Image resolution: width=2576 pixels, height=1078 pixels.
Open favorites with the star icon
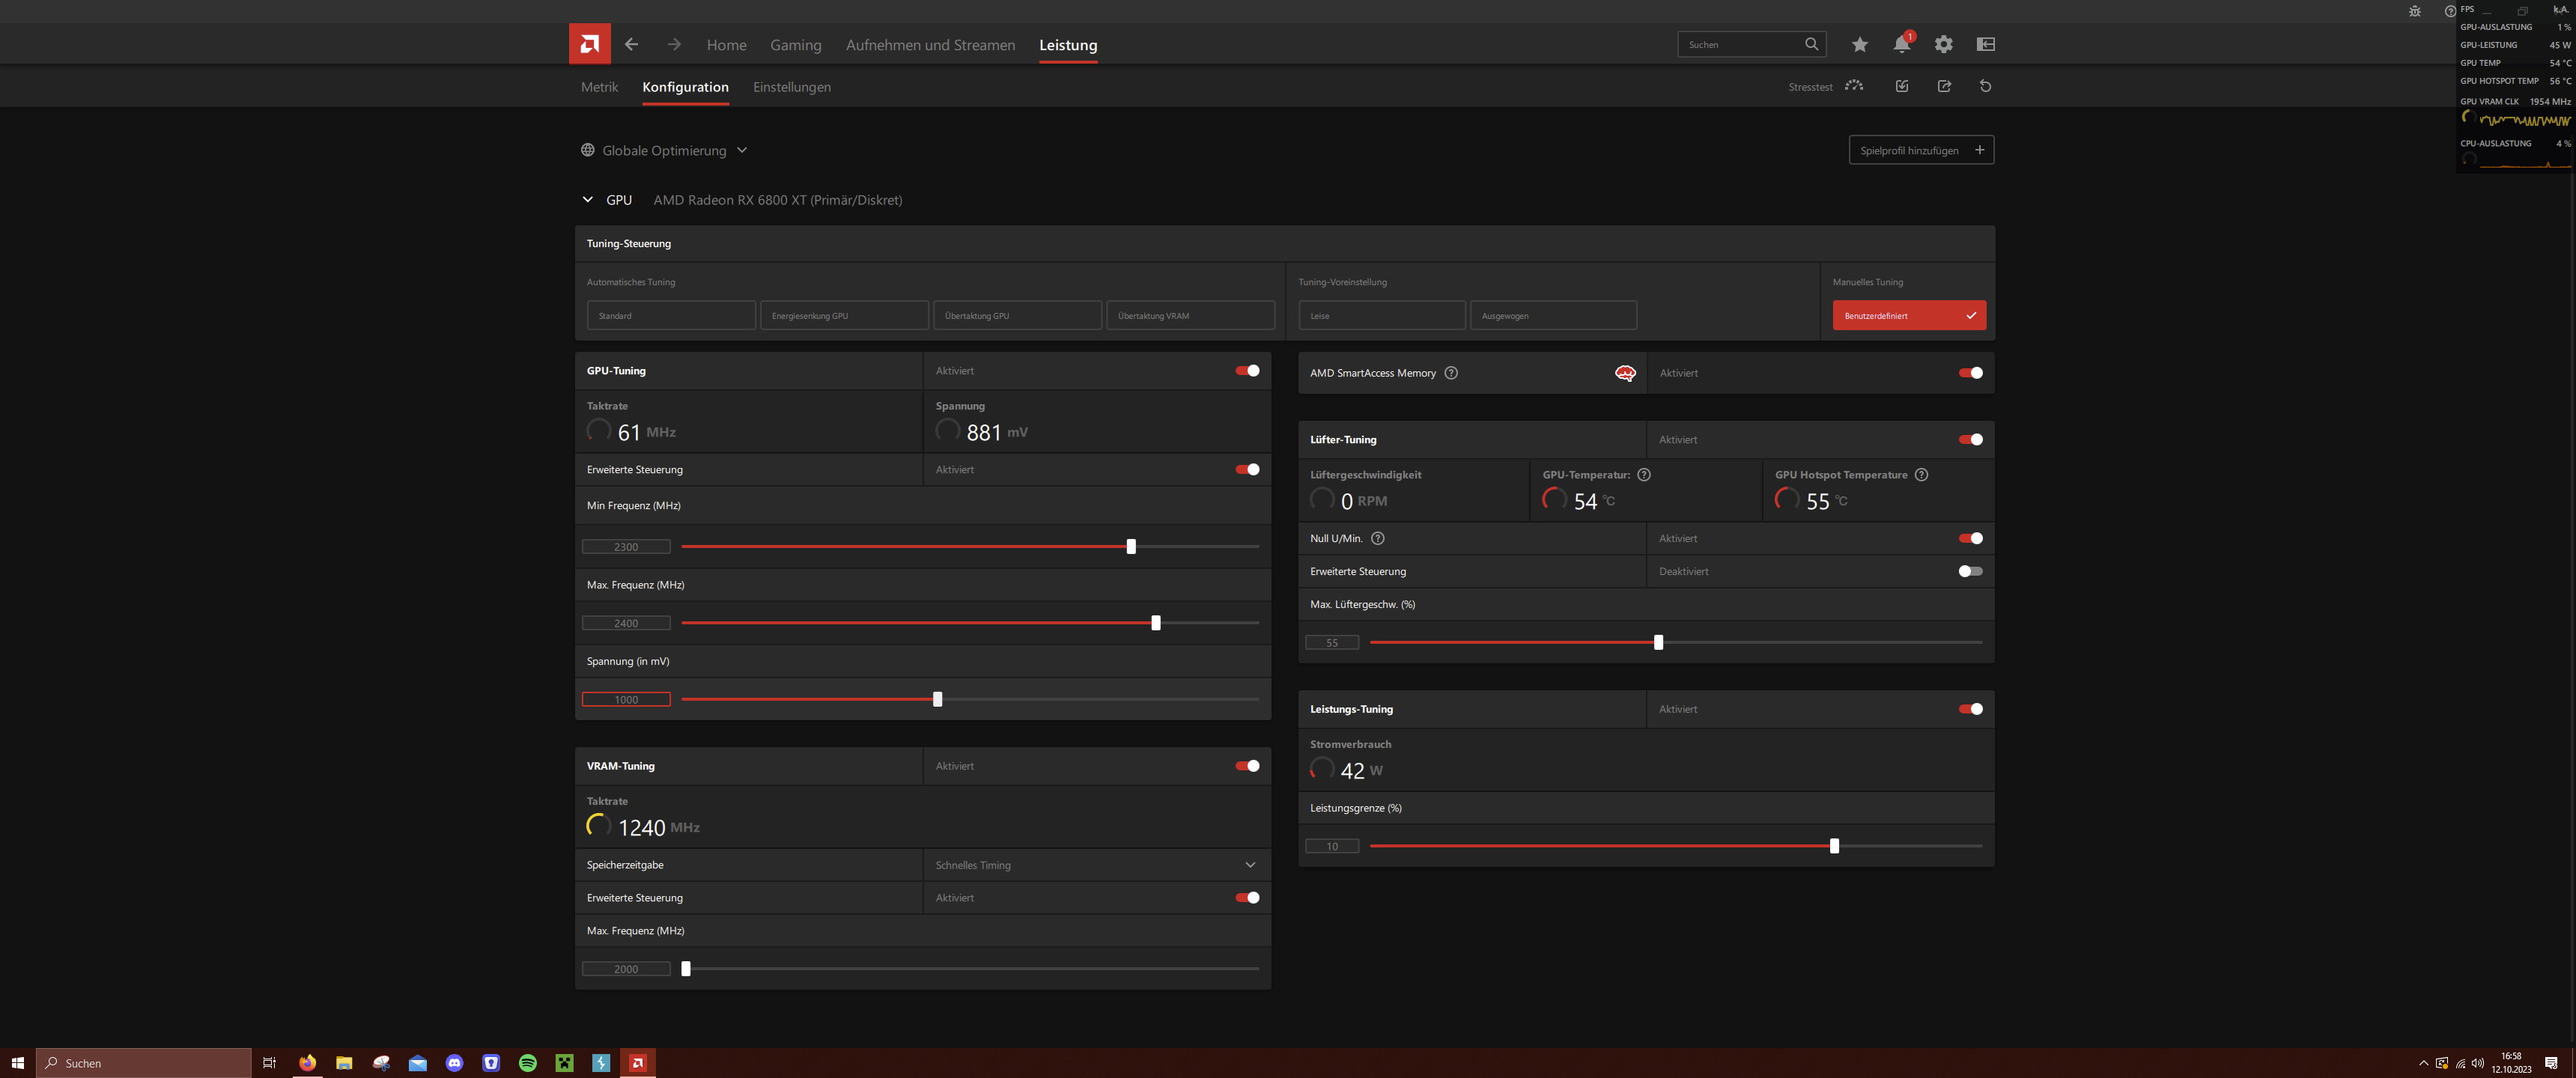[x=1859, y=44]
